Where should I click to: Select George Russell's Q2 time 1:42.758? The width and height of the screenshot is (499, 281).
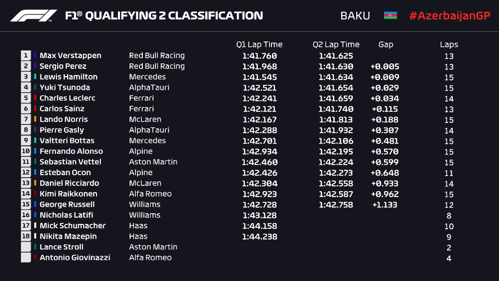pos(336,205)
